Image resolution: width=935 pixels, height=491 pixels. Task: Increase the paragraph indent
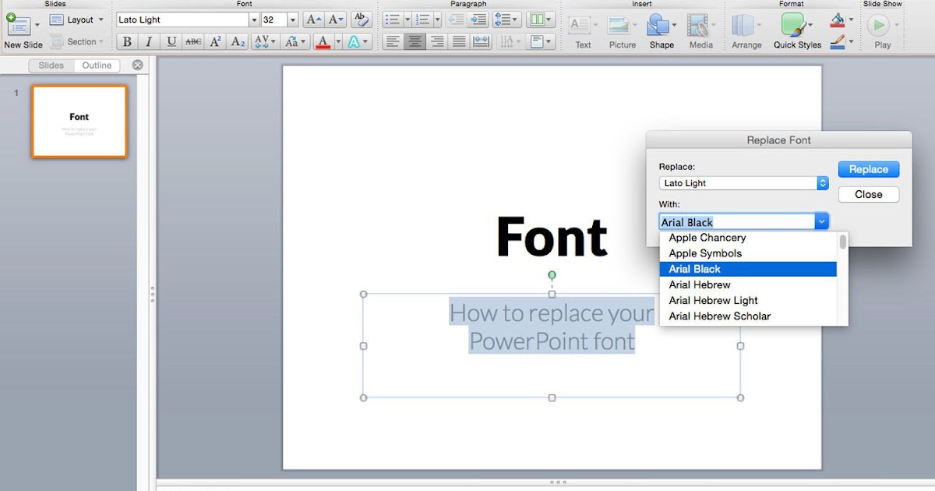point(477,19)
